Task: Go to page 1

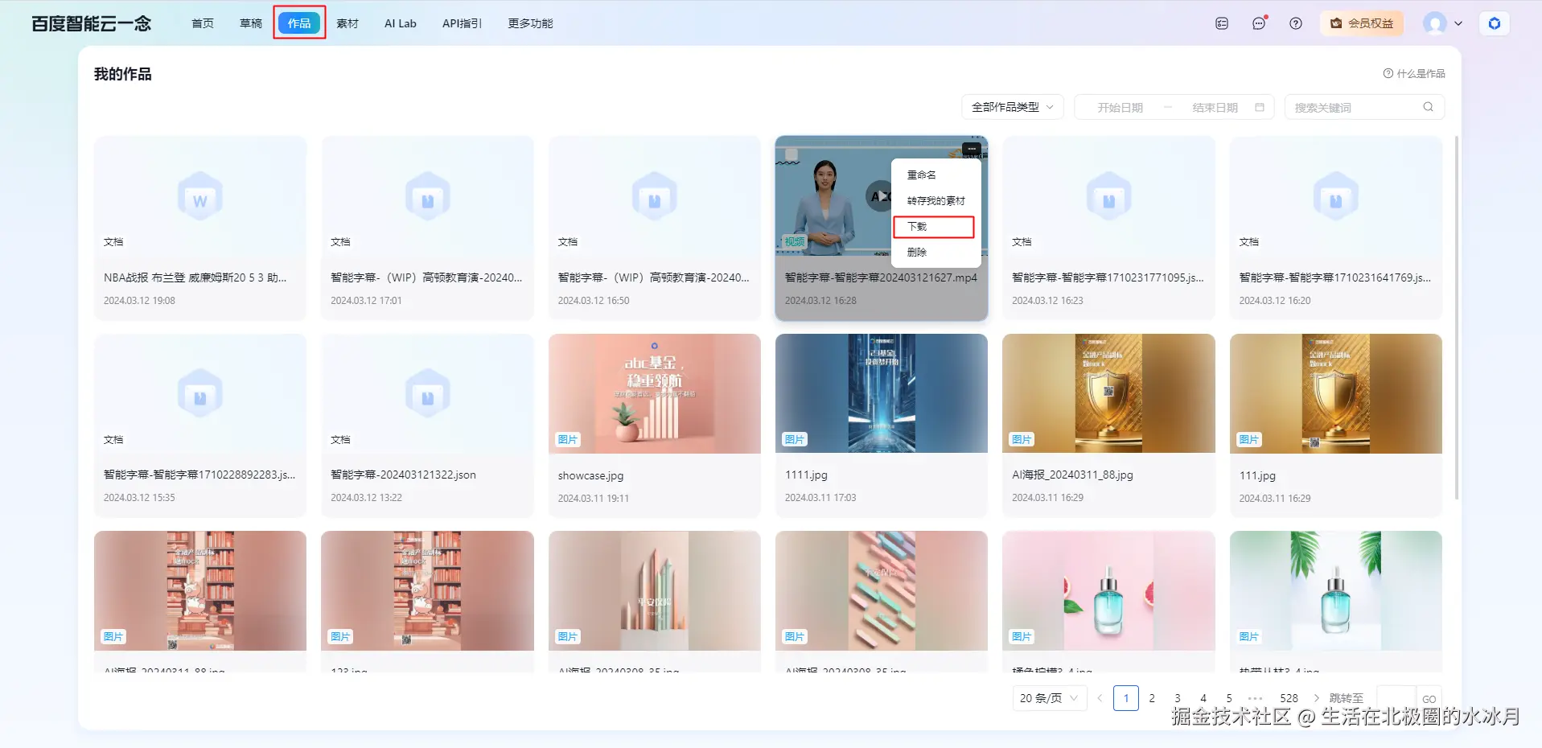Action: pos(1125,698)
